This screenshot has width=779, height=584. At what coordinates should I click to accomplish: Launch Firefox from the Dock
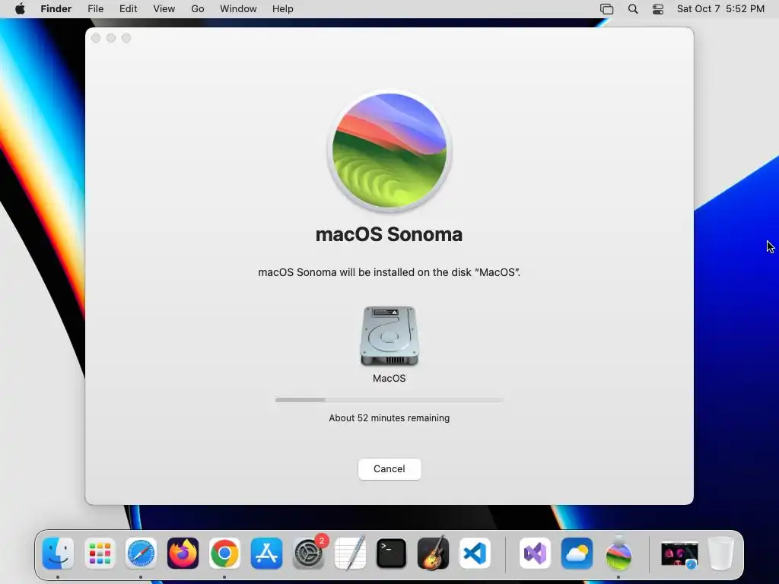click(183, 554)
